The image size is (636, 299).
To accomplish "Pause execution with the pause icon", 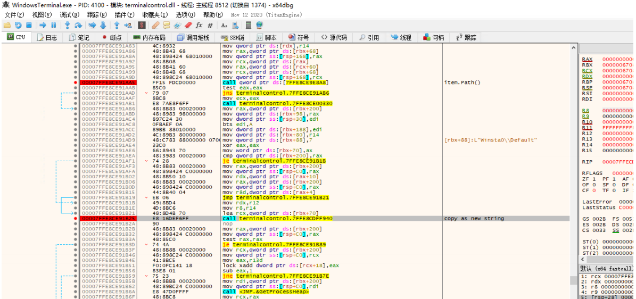I will pyautogui.click(x=53, y=25).
